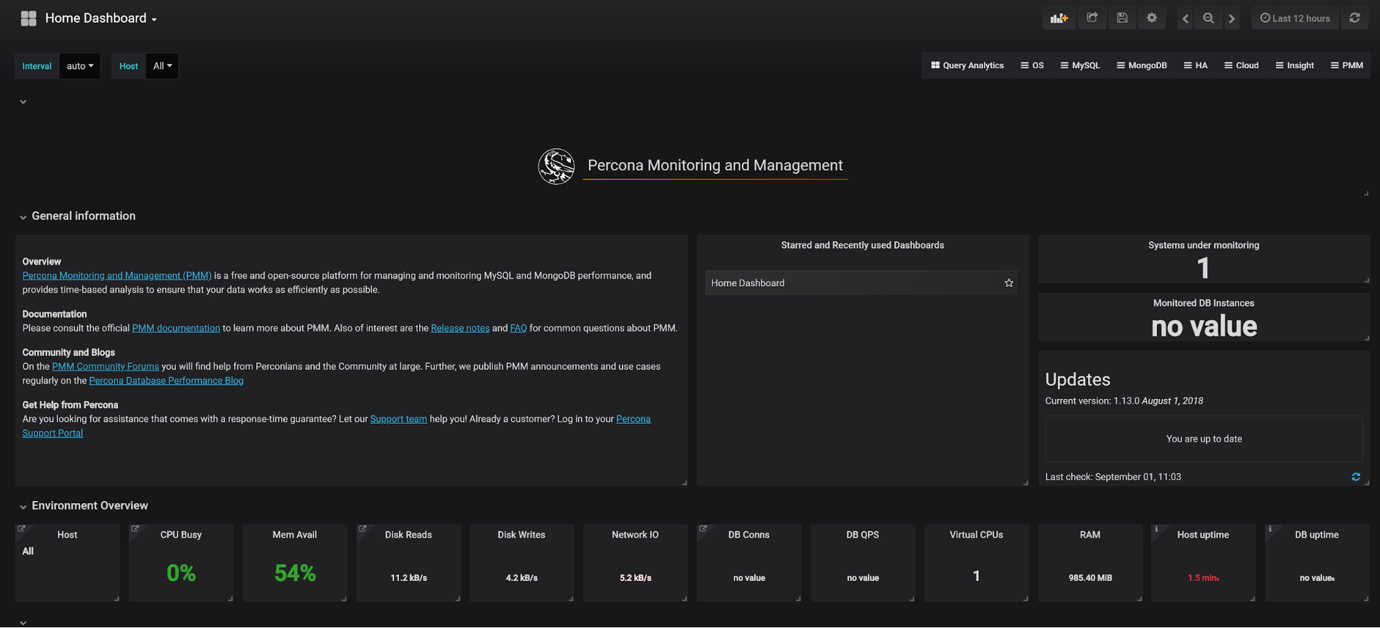
Task: Click the refresh icon next to Last check
Action: 1355,476
